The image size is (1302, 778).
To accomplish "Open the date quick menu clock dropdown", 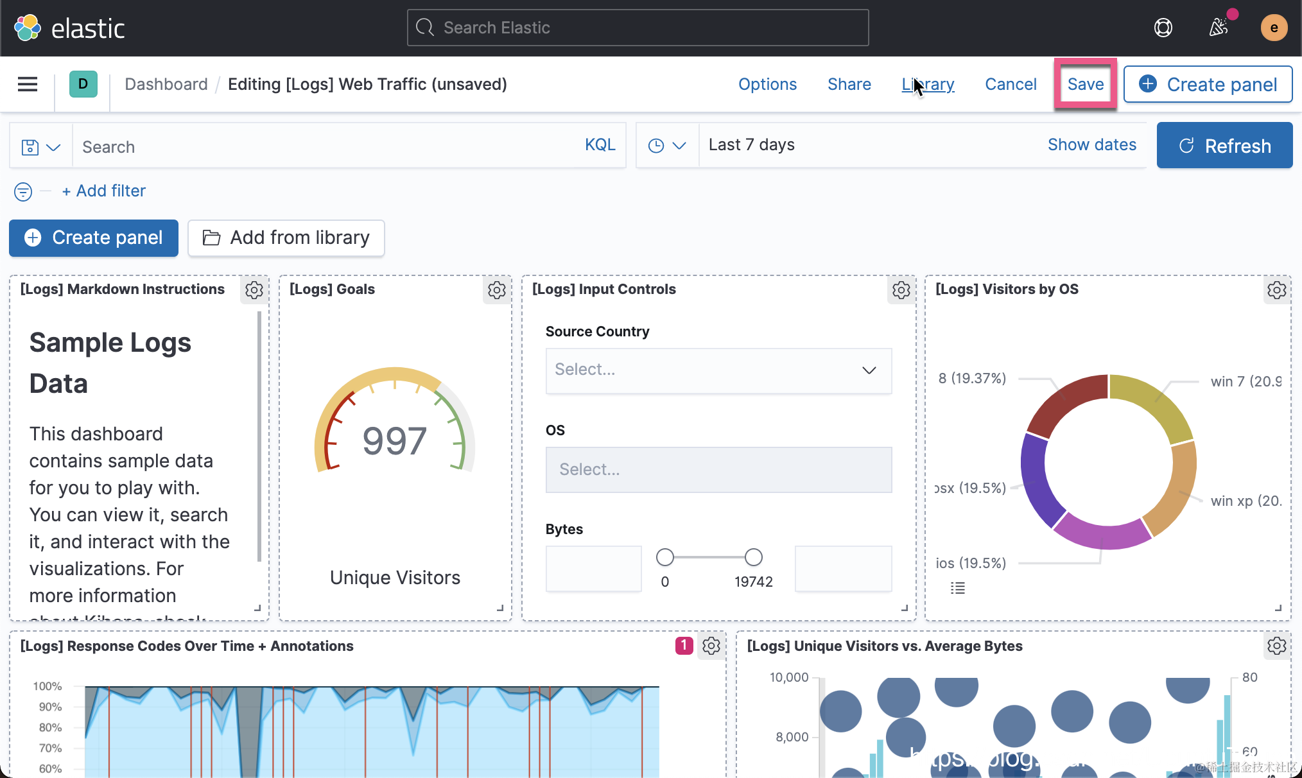I will (667, 146).
